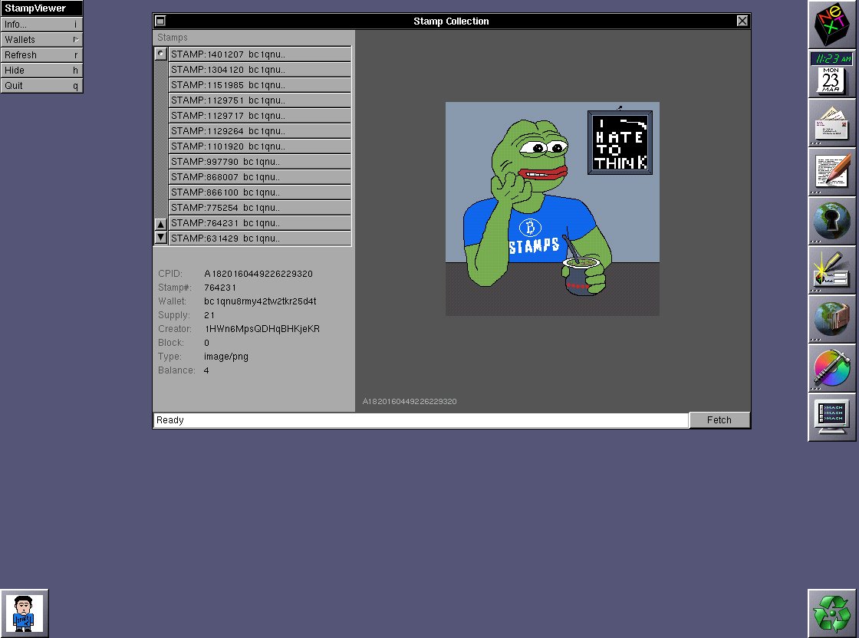Open the globe with keyhole dock icon
This screenshot has width=859, height=638.
pyautogui.click(x=831, y=222)
